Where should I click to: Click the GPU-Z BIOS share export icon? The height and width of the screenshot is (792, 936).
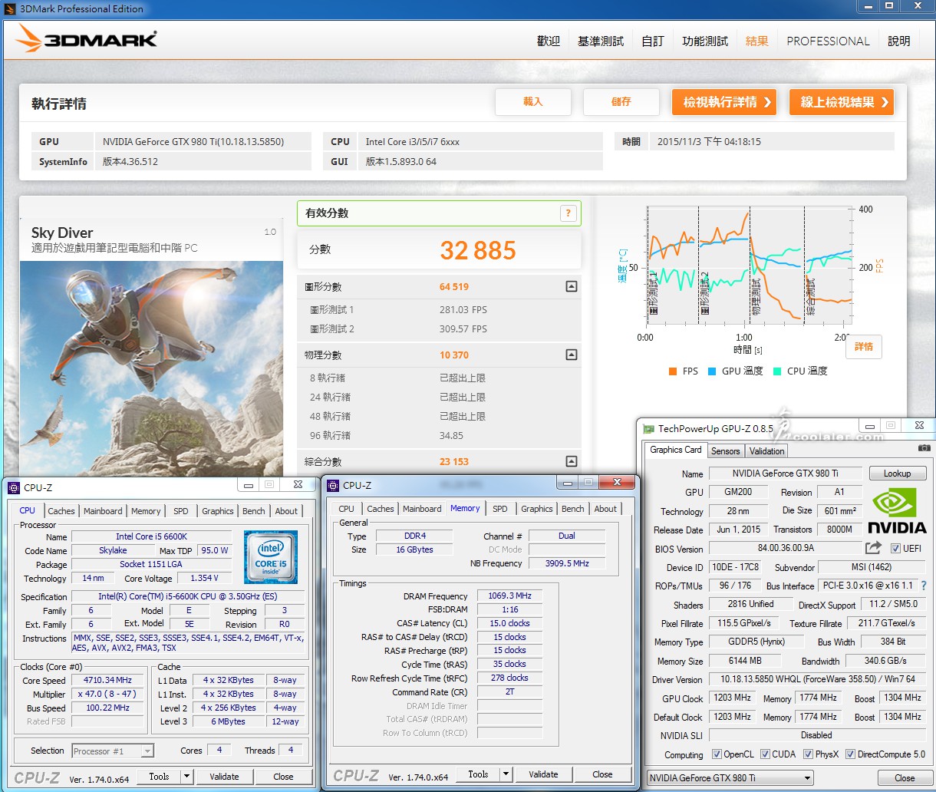click(x=873, y=548)
